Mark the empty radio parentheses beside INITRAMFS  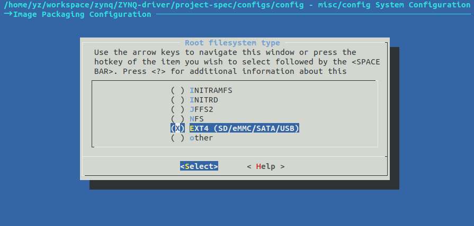(x=177, y=90)
